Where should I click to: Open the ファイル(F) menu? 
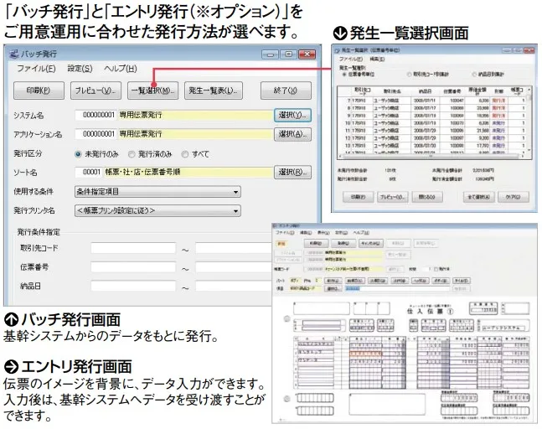coord(36,69)
